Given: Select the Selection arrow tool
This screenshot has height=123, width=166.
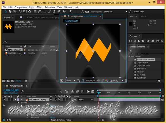Looking at the screenshot, I should click(x=6, y=11).
